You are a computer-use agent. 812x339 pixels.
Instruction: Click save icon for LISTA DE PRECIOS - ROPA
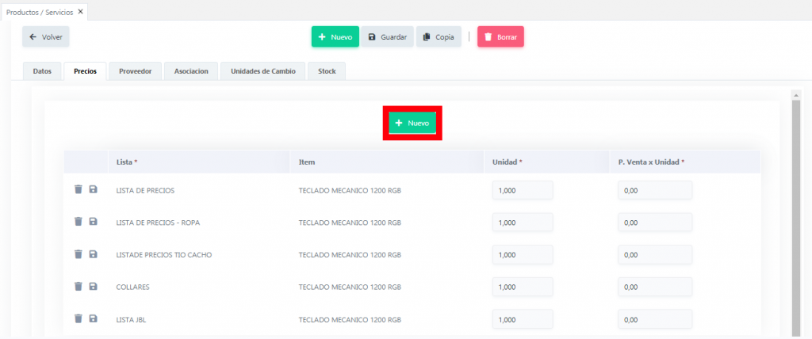click(94, 222)
